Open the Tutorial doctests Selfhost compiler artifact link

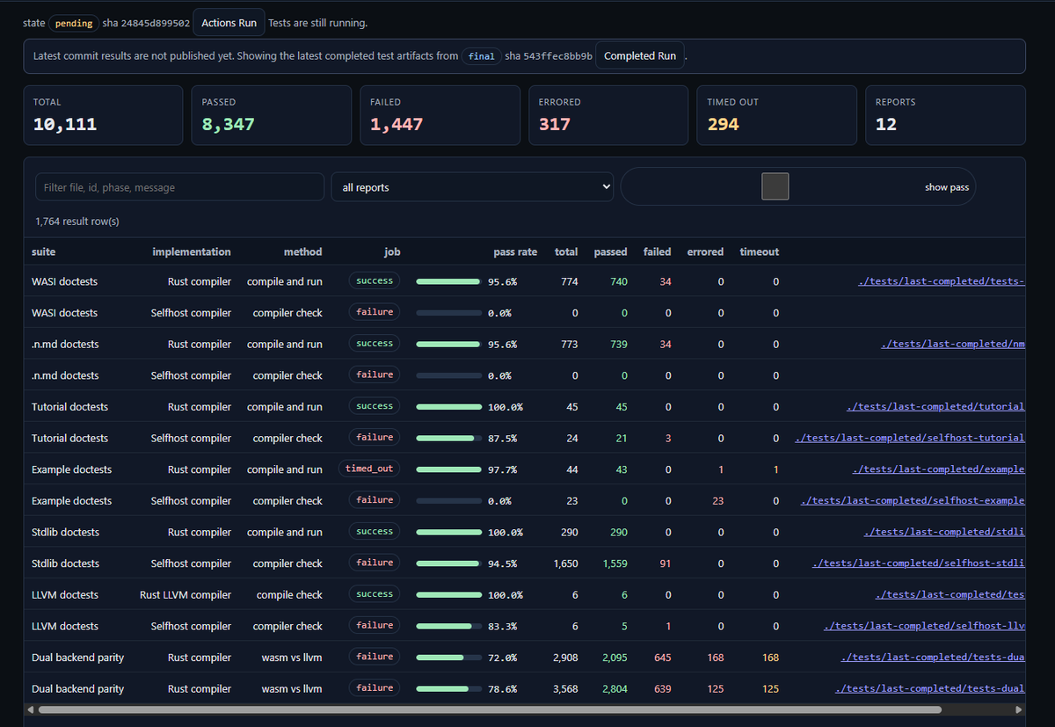click(910, 438)
